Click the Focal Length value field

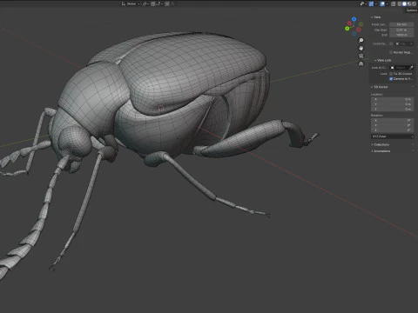pos(401,24)
